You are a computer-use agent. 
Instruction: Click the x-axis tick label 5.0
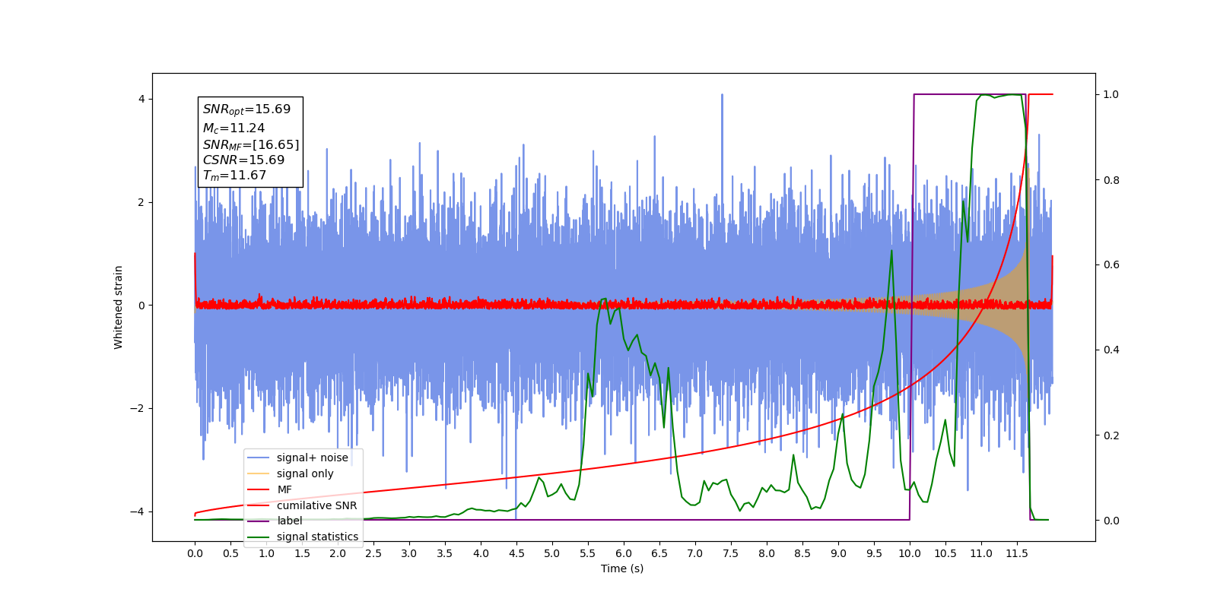coord(552,553)
